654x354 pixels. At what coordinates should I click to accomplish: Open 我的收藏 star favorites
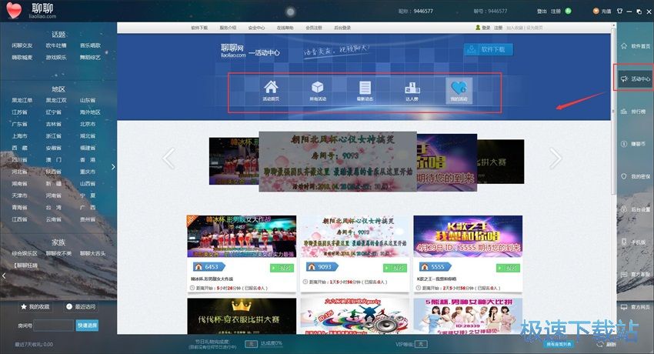35,306
